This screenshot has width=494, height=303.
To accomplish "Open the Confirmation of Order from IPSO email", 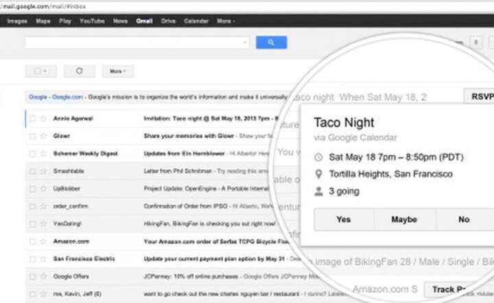I will (x=185, y=206).
